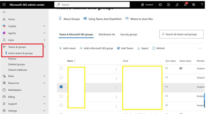Click the lcradev7 account icon

click(x=143, y=5)
